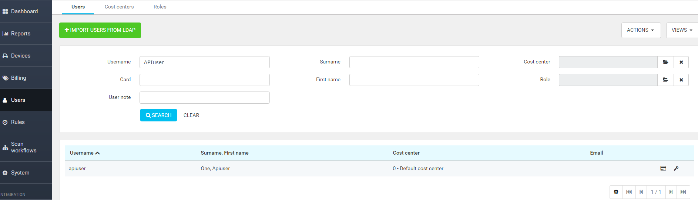Sort by Username column arrow
The image size is (698, 200).
[x=97, y=153]
